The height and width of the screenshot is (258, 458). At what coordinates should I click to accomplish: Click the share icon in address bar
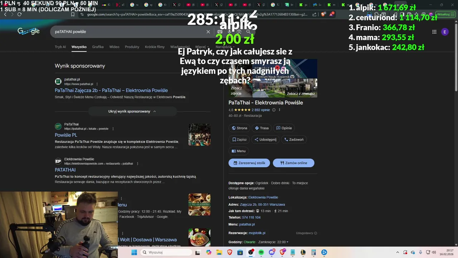pyautogui.click(x=314, y=14)
